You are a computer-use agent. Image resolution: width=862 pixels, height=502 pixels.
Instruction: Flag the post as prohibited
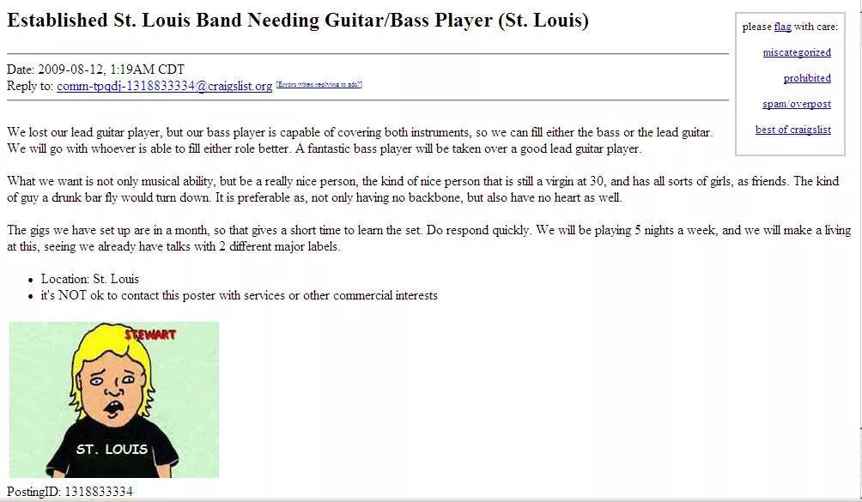807,78
